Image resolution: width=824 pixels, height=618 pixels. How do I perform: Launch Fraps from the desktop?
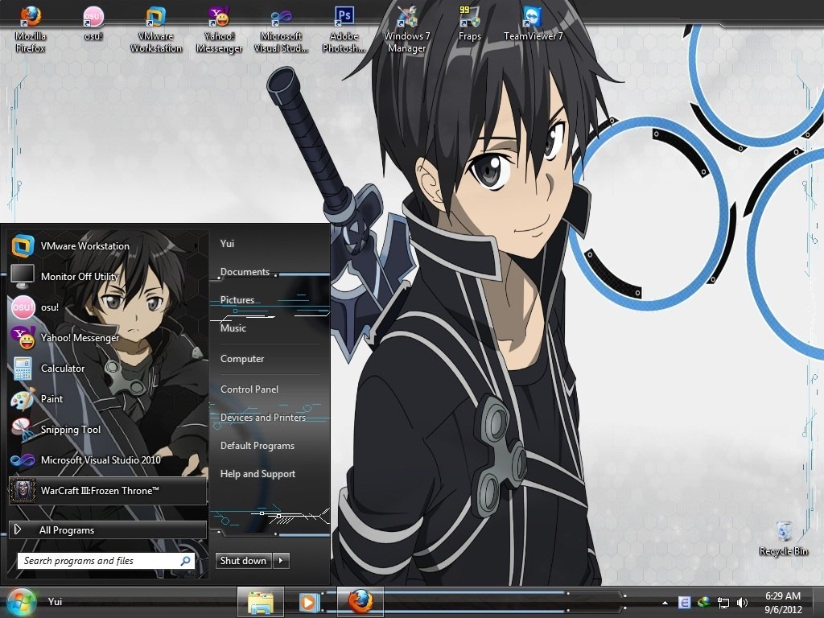(469, 23)
